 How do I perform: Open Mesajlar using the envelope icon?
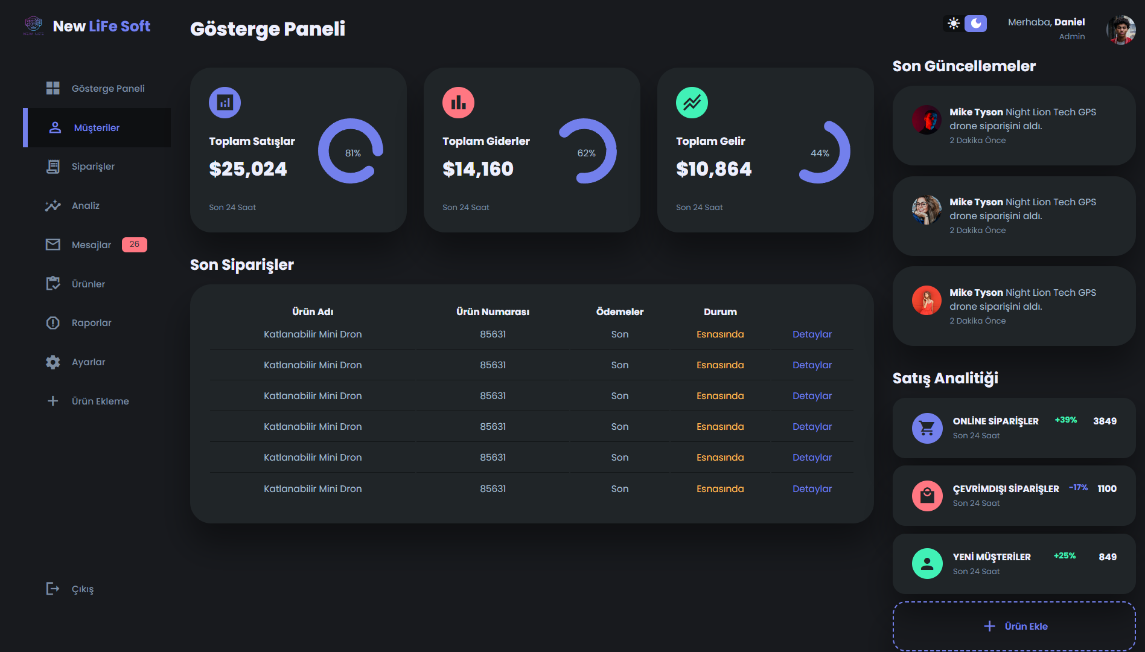[x=53, y=245]
